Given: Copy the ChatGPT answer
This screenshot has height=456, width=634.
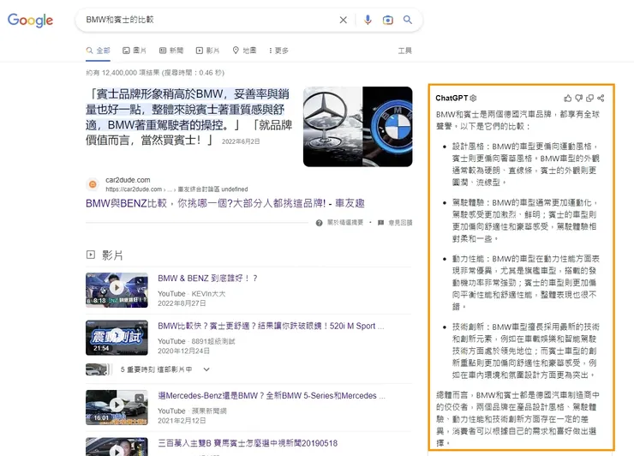Looking at the screenshot, I should coord(590,98).
